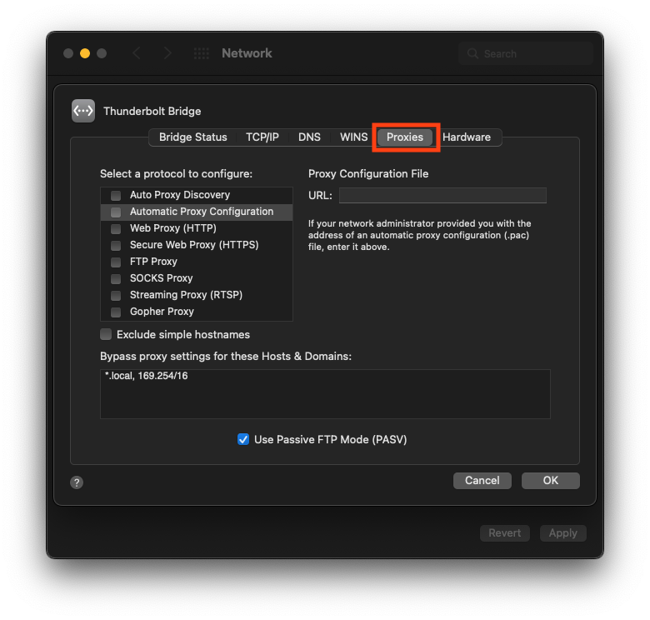This screenshot has height=620, width=650.
Task: Open the show all preferences grid
Action: click(x=201, y=53)
